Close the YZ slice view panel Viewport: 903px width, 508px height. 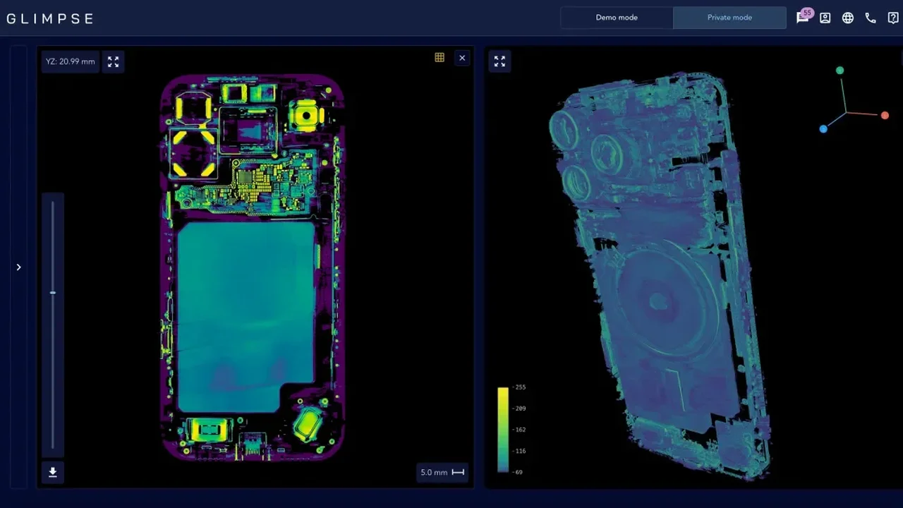tap(462, 58)
